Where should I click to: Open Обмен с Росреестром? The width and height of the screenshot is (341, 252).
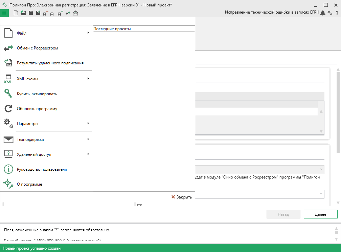point(47,48)
